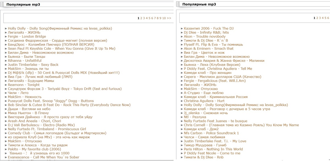Select Jj_olenka - Снежная ночь
Viewport: 330px width, 161px height.
[x=206, y=113]
